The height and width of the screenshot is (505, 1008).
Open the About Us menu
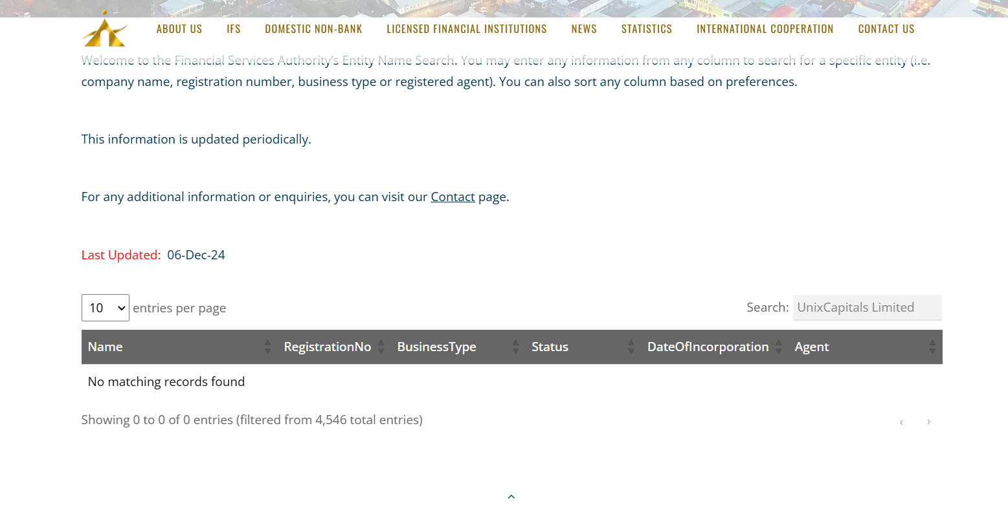[x=179, y=29]
